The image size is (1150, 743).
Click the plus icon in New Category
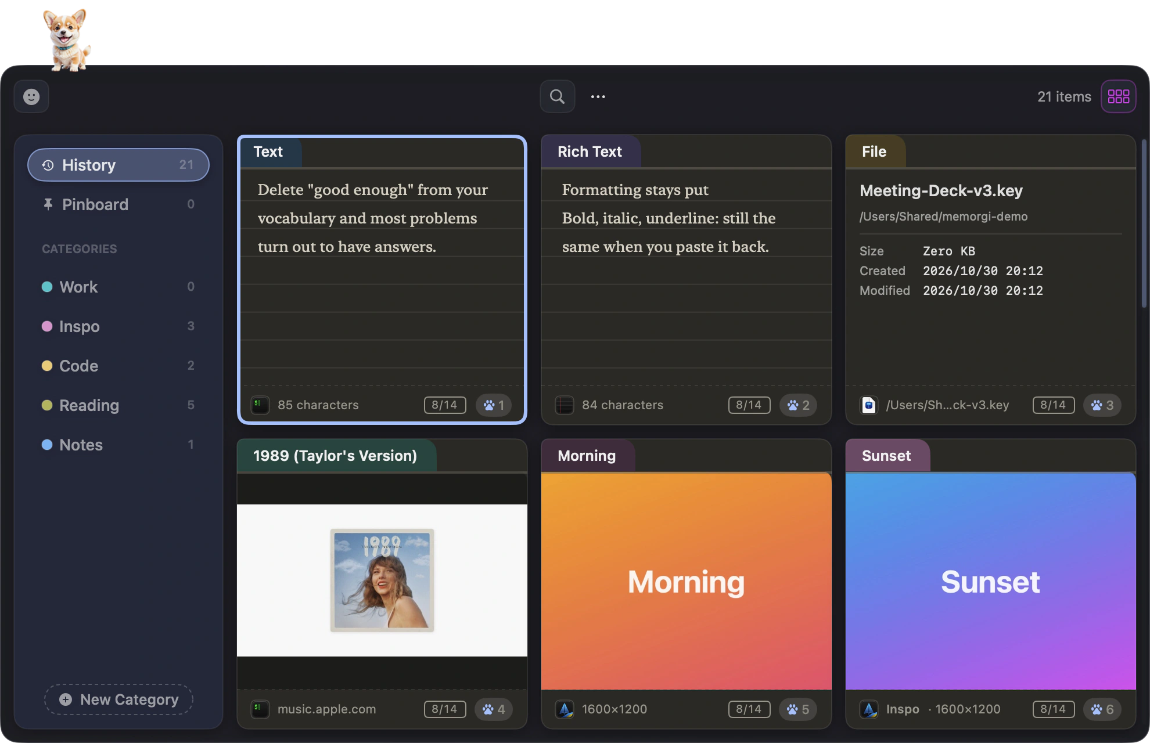(66, 699)
